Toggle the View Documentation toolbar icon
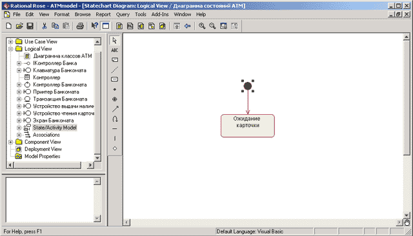The image size is (413, 236). [106, 26]
